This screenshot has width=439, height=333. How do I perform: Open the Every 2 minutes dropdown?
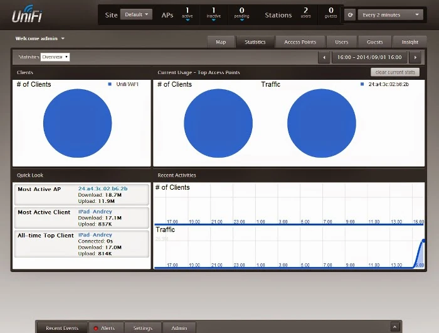390,15
